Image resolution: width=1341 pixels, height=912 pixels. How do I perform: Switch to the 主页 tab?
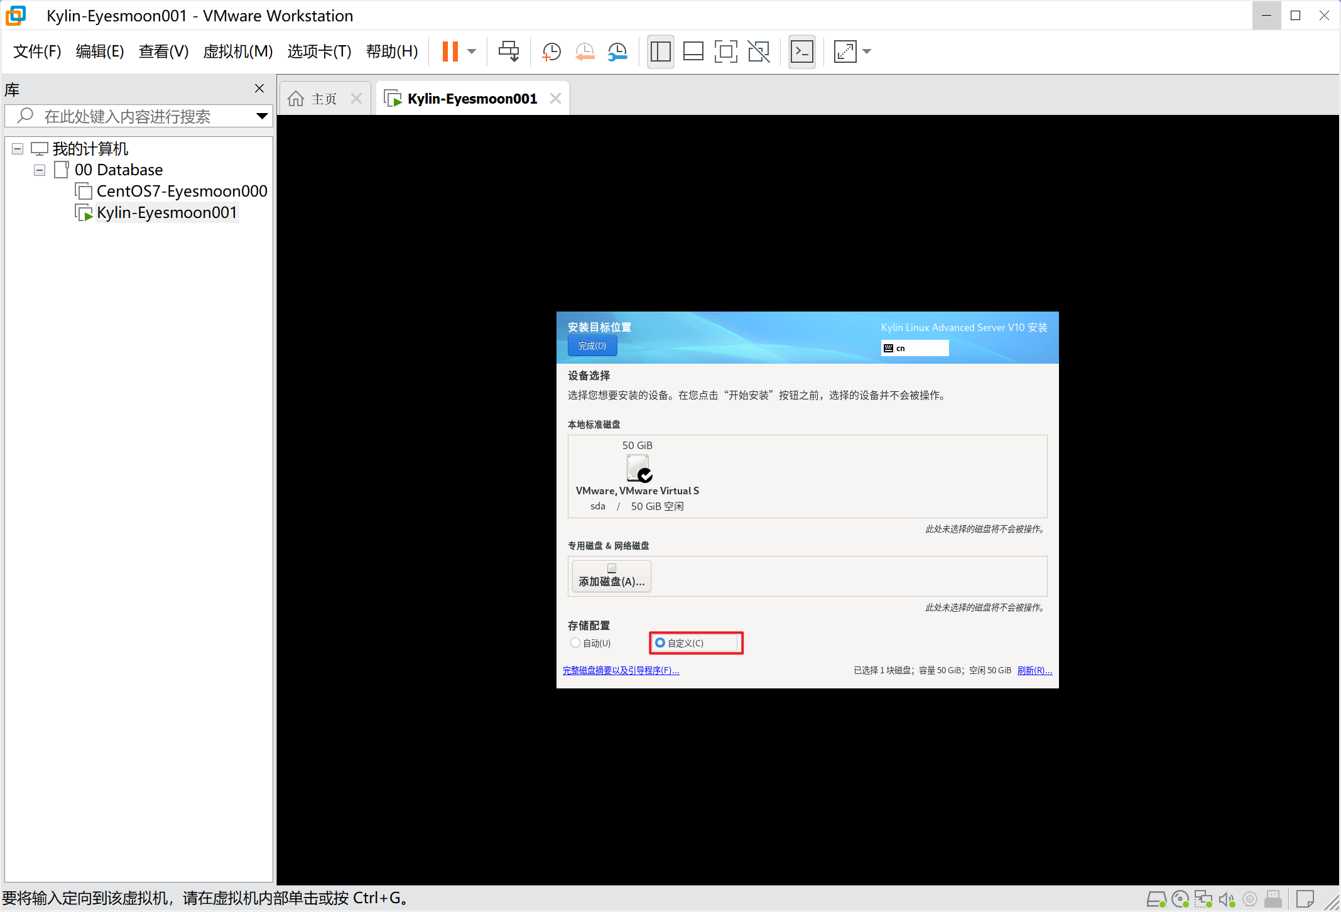(x=324, y=99)
